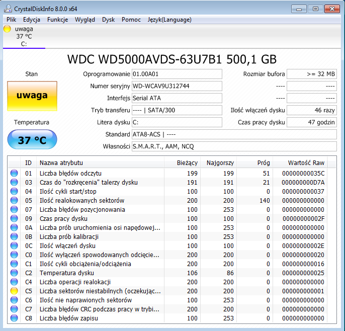The width and height of the screenshot is (345, 331).
Task: Click raw value 00000000035C
Action: pyautogui.click(x=303, y=174)
